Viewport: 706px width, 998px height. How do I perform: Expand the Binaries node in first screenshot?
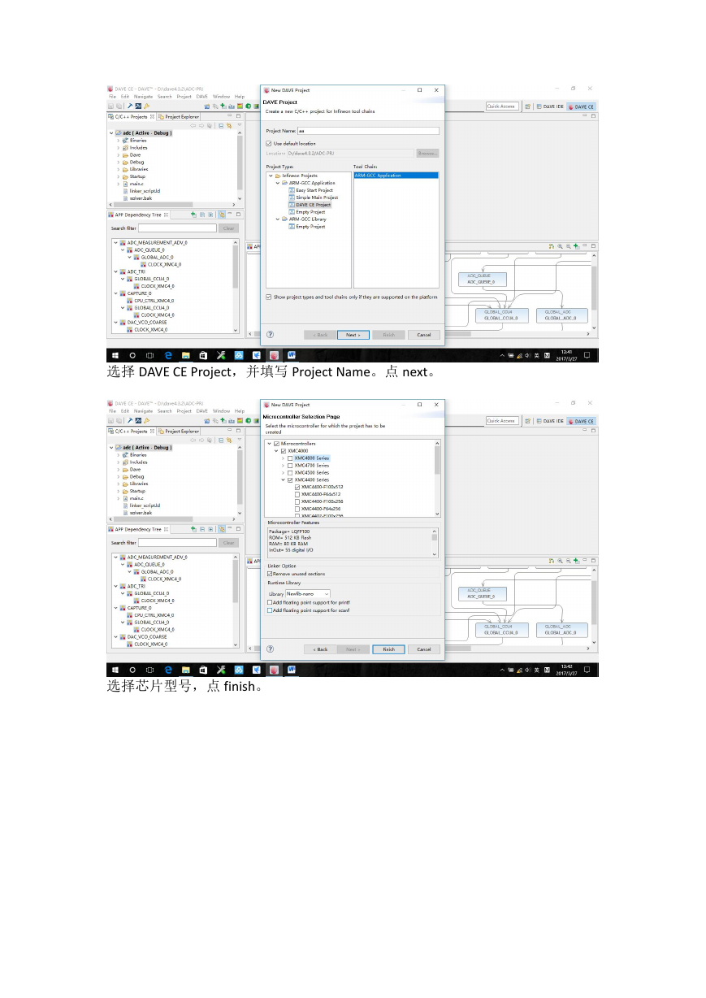pos(118,141)
